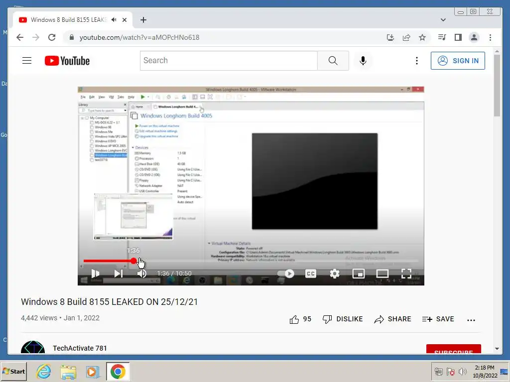
Task: Mute the tab via its speaker icon
Action: [x=114, y=20]
